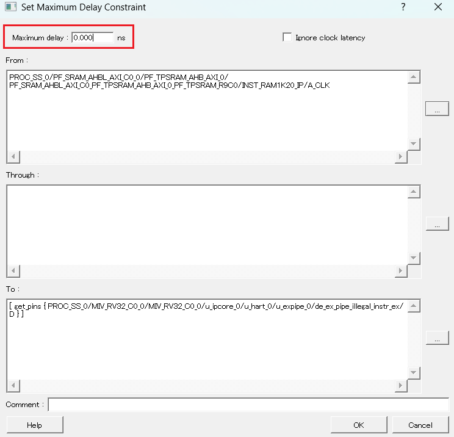Click the question mark help icon
Image resolution: width=454 pixels, height=437 pixels.
point(403,7)
